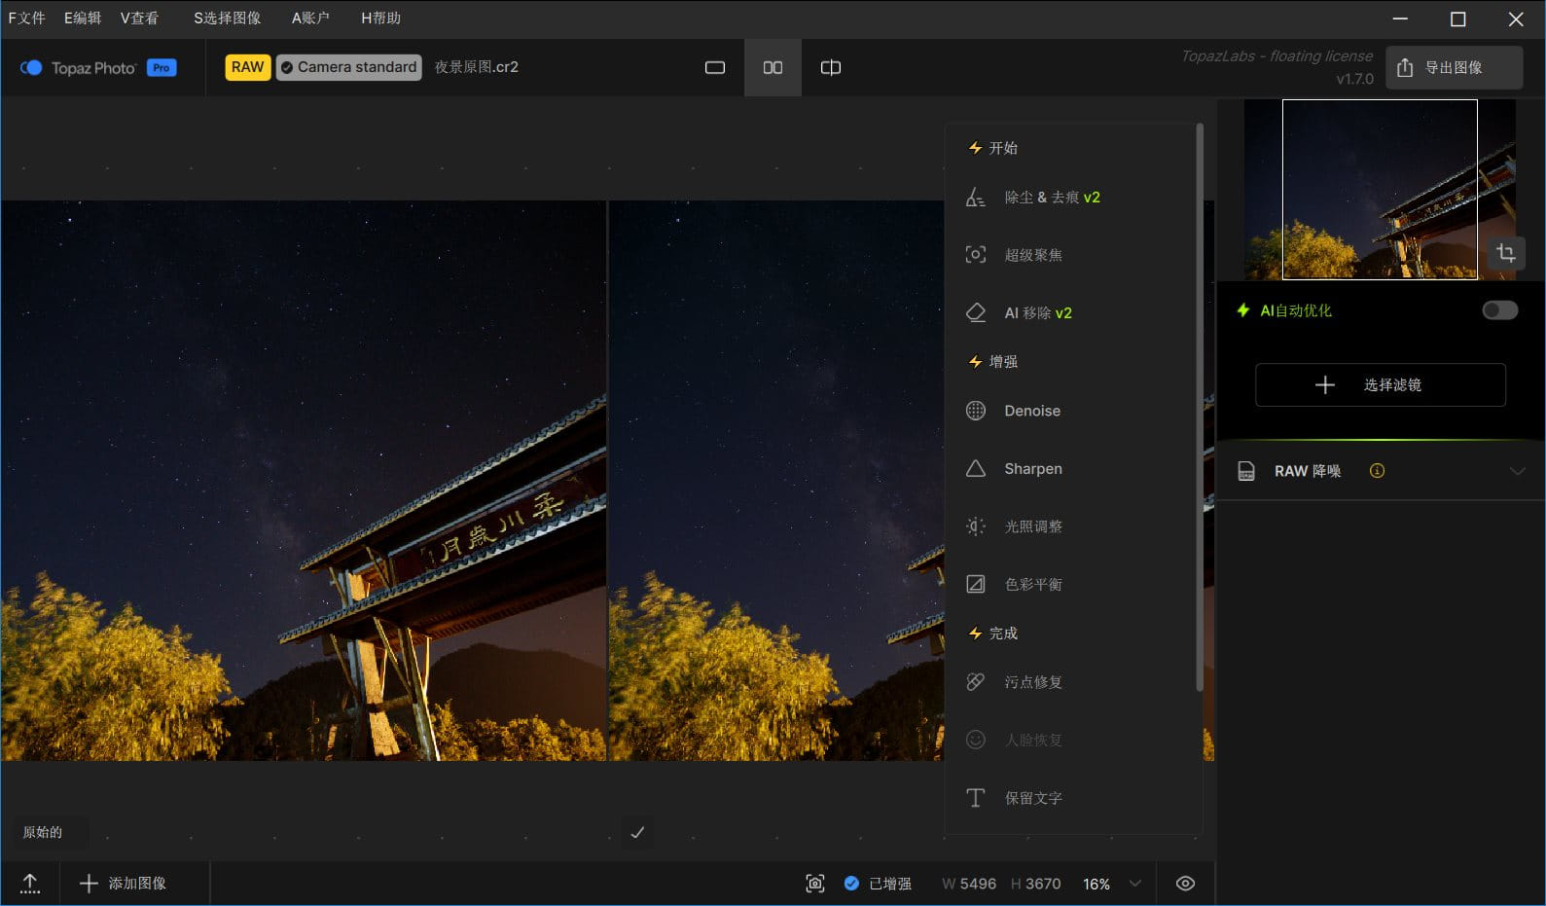Open the A账户 menu
This screenshot has width=1546, height=906.
(310, 18)
